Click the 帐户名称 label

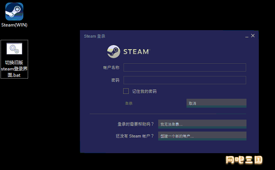click(111, 67)
